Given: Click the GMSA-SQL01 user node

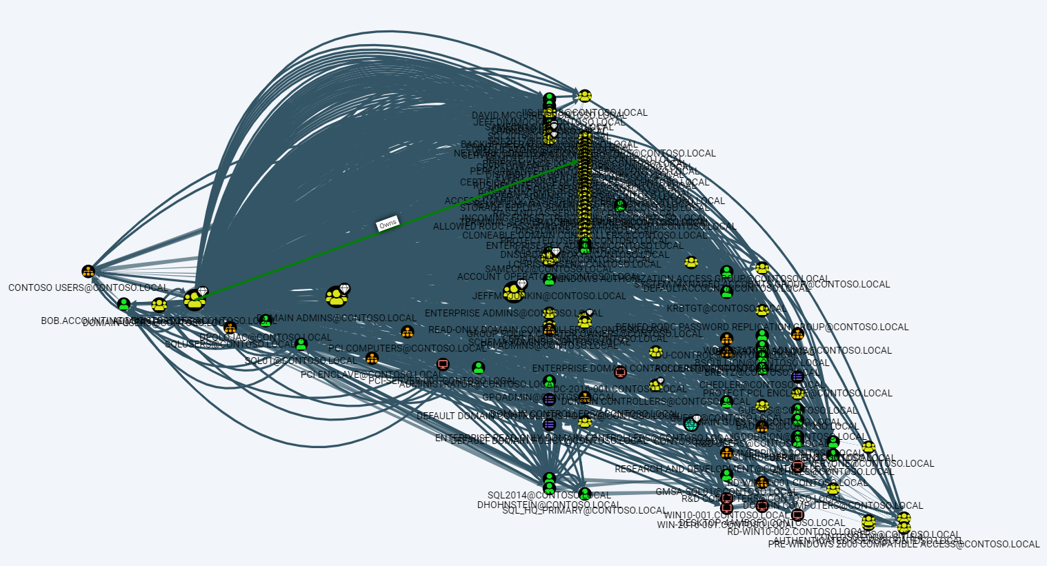Looking at the screenshot, I should (726, 475).
